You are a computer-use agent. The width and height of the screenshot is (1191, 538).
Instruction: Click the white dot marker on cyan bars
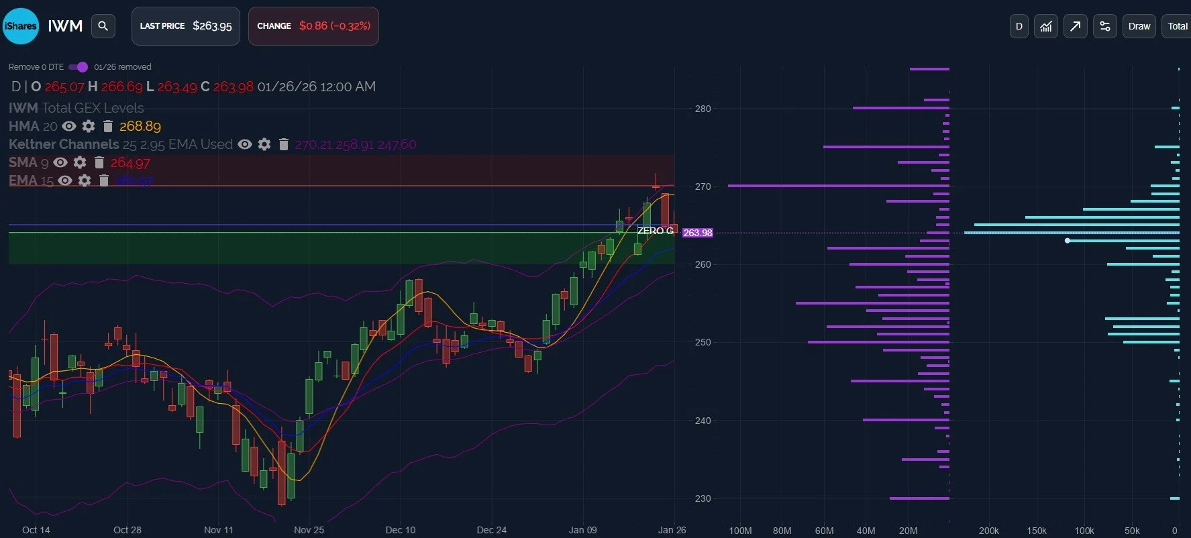click(1068, 240)
